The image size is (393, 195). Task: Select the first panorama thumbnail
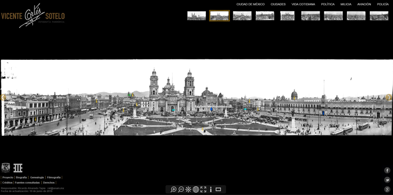[196, 16]
